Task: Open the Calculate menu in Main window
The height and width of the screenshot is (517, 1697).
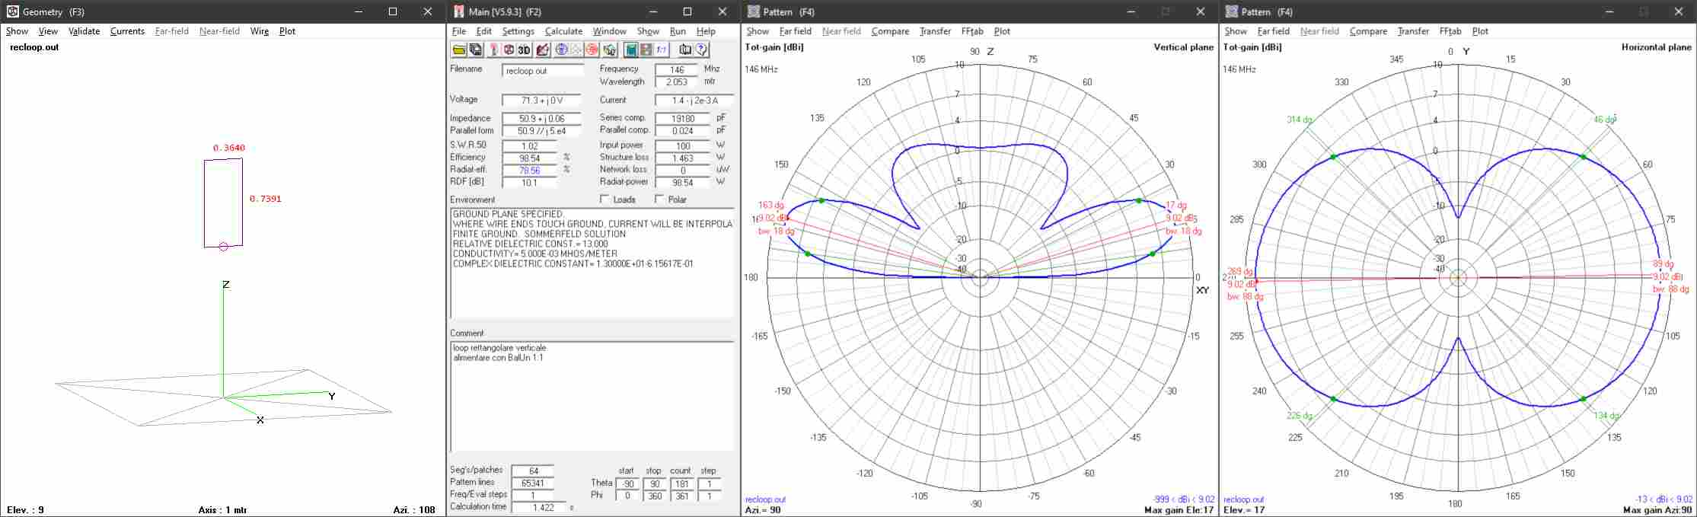Action: pyautogui.click(x=563, y=31)
